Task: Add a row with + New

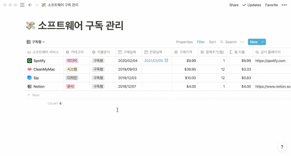Action: click(x=34, y=95)
